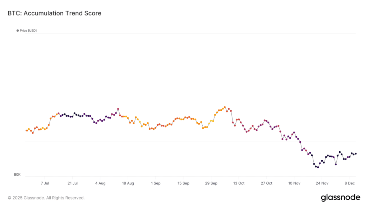Click the lowest price data point in November

318,167
